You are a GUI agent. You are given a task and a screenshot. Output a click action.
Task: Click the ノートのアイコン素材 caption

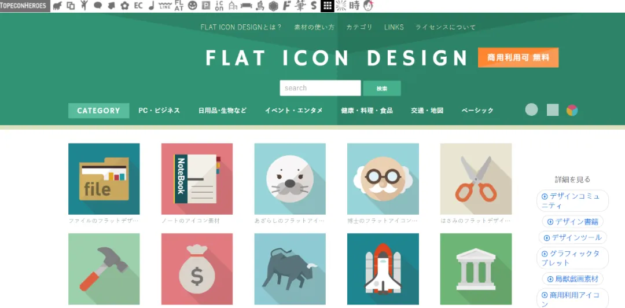[190, 220]
